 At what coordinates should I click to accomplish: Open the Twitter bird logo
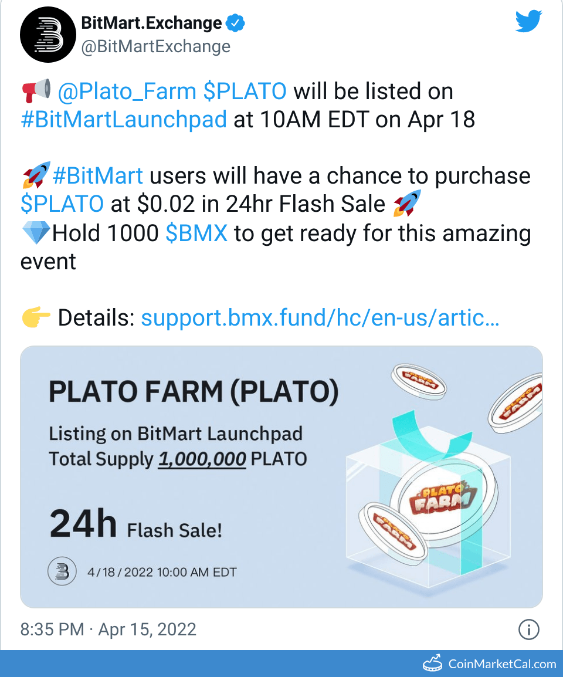[x=528, y=22]
